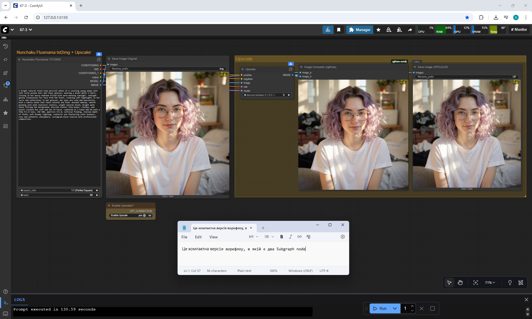The width and height of the screenshot is (532, 319).
Task: Open the Notepad Edit menu
Action: click(x=198, y=237)
